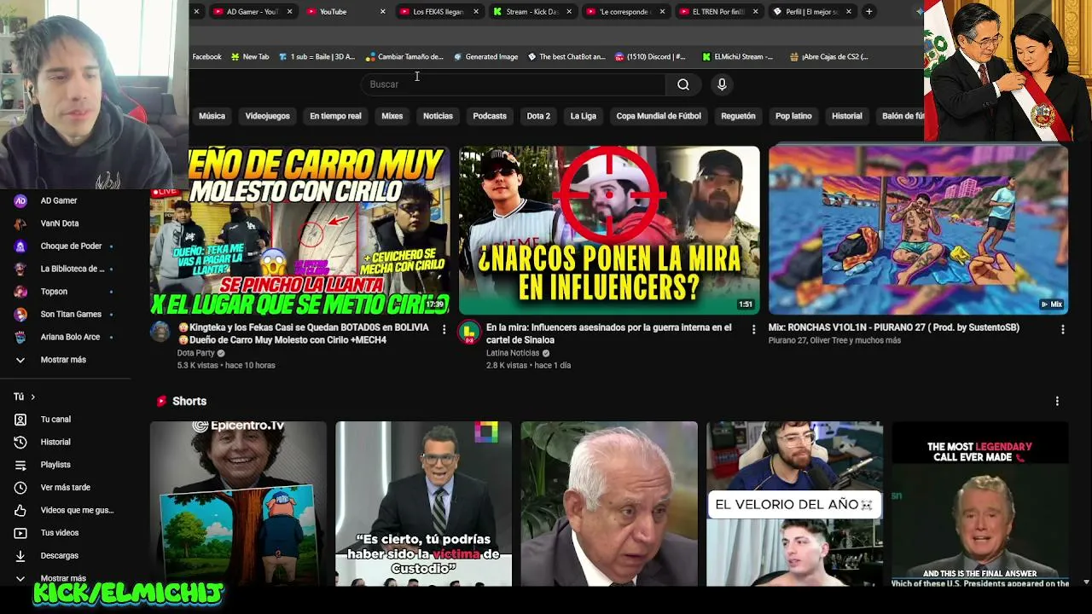Click the page scrollbar down arrow
The height and width of the screenshot is (614, 1092).
(1086, 582)
